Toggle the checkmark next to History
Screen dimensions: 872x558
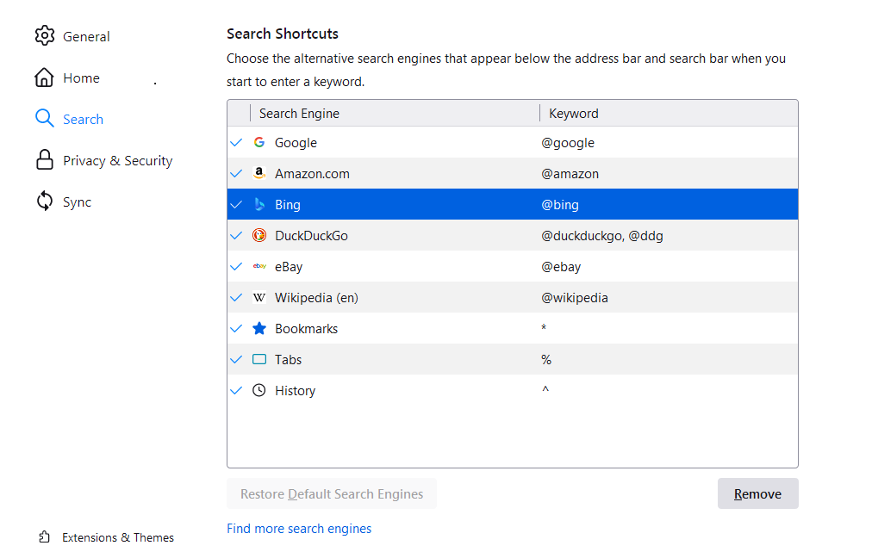coord(236,390)
